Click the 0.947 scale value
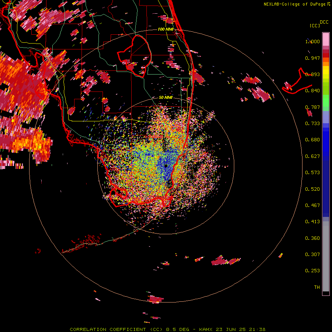 tap(312, 58)
